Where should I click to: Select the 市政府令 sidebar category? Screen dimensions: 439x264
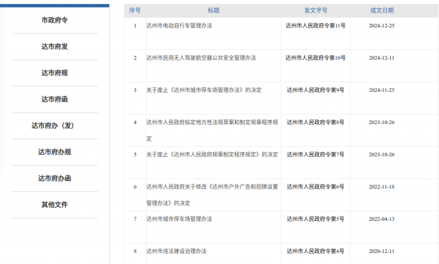(x=55, y=20)
